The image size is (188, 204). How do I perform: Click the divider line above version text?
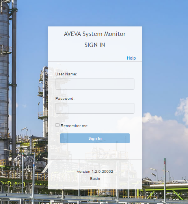[95, 159]
